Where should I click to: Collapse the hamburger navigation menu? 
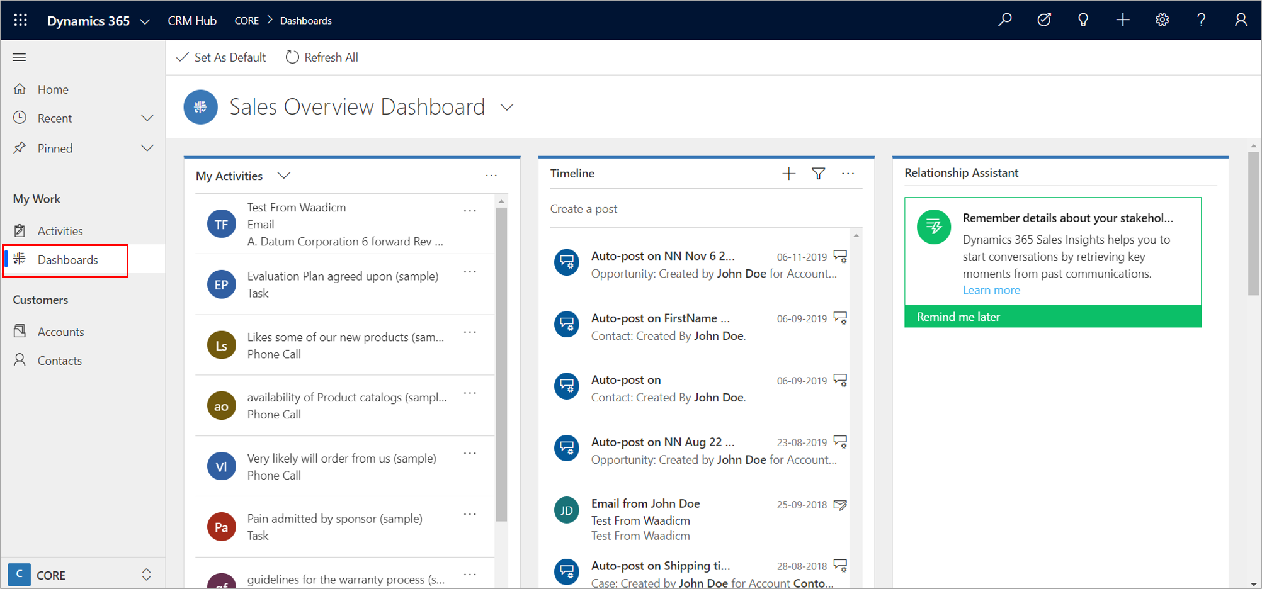click(x=20, y=57)
